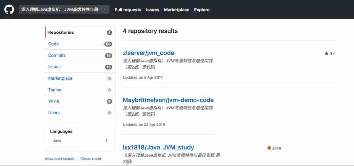Open Explore in top navigation
The height and width of the screenshot is (166, 354).
tap(202, 10)
